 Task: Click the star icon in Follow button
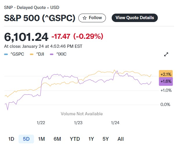coord(85,18)
